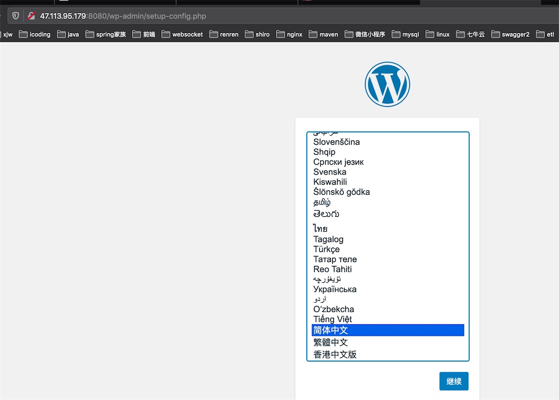This screenshot has width=559, height=400.
Task: Select Tiếng Việt in the language list
Action: [388, 319]
